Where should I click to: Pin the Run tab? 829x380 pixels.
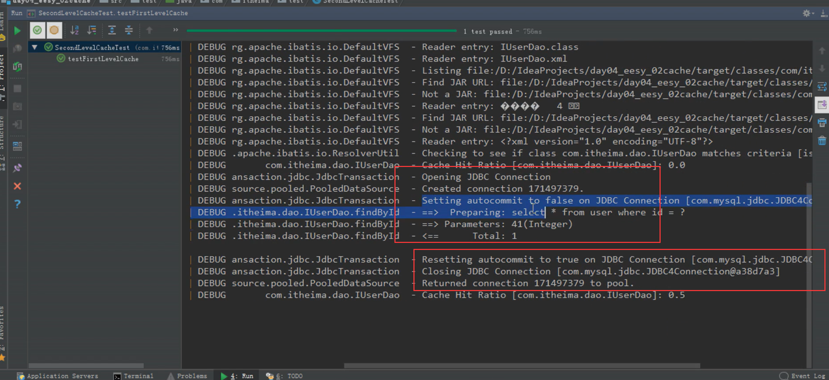click(x=17, y=168)
